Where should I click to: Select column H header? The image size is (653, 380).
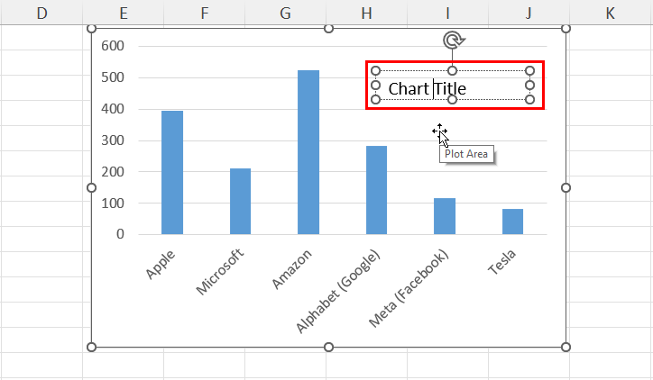(x=366, y=13)
